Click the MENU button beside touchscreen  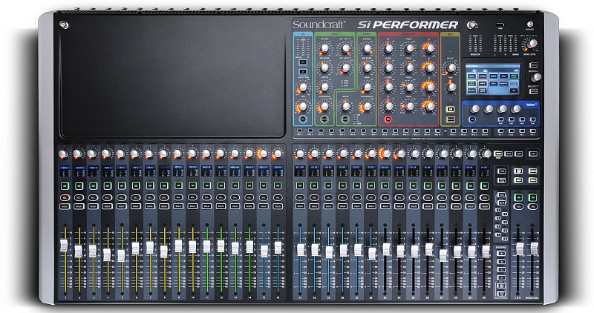(x=533, y=65)
